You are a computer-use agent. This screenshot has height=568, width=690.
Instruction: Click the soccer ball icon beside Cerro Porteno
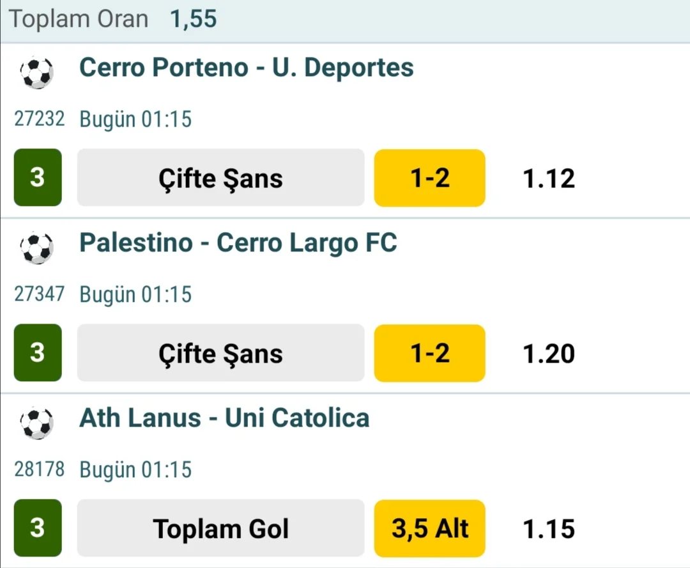[36, 73]
